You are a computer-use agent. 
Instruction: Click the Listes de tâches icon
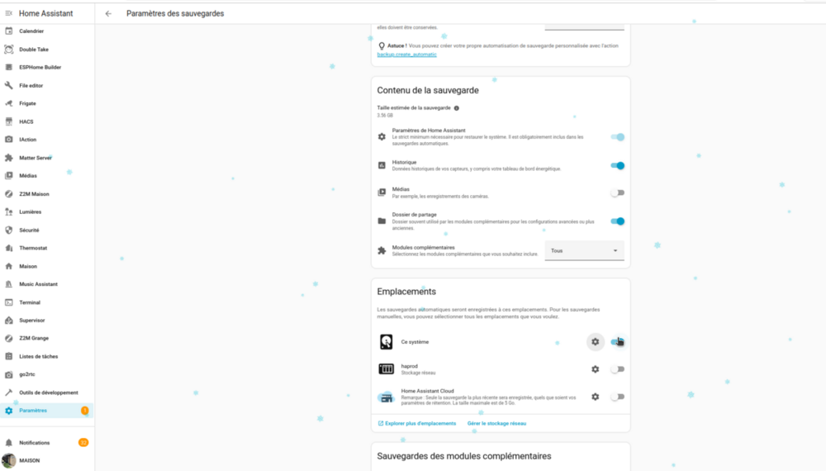(x=9, y=356)
